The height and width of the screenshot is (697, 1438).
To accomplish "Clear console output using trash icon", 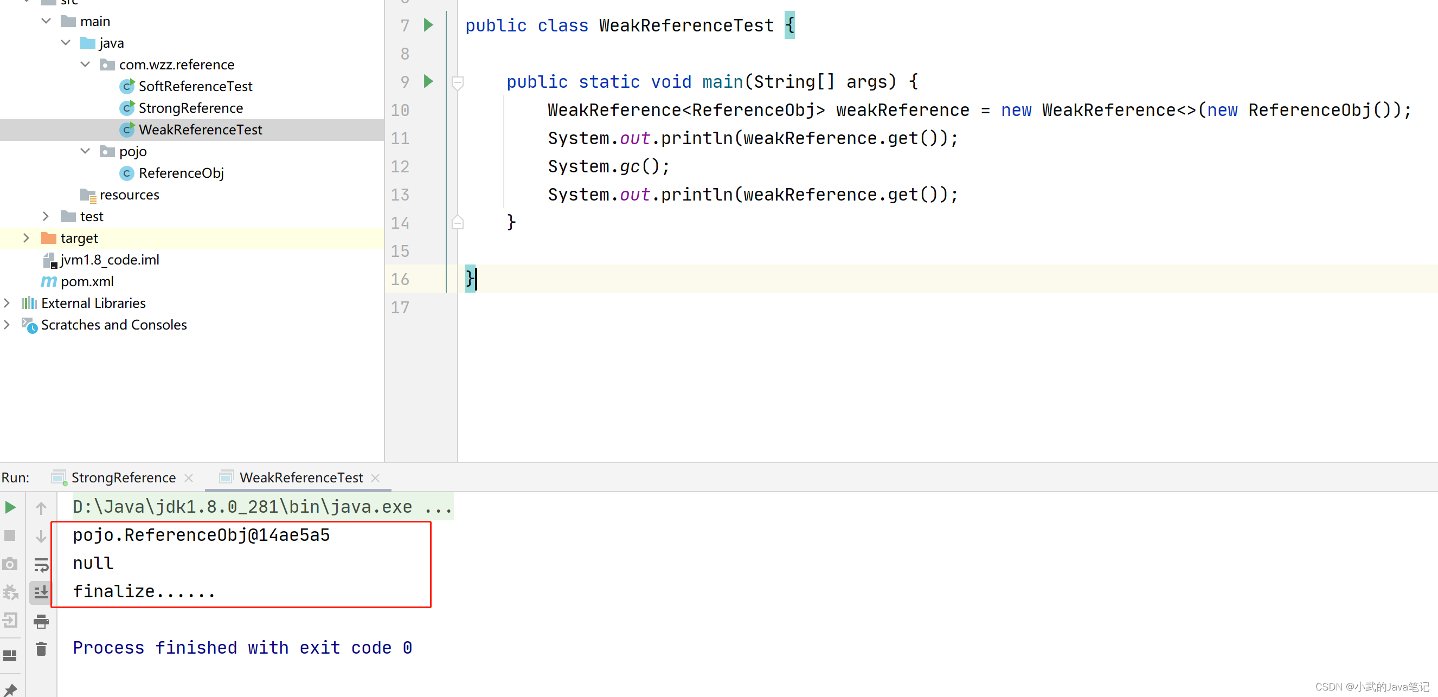I will [41, 648].
